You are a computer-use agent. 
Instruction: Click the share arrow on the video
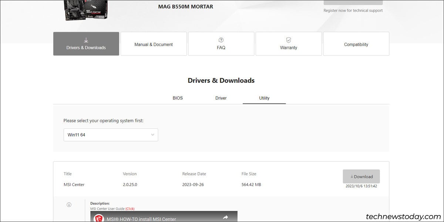point(225,218)
